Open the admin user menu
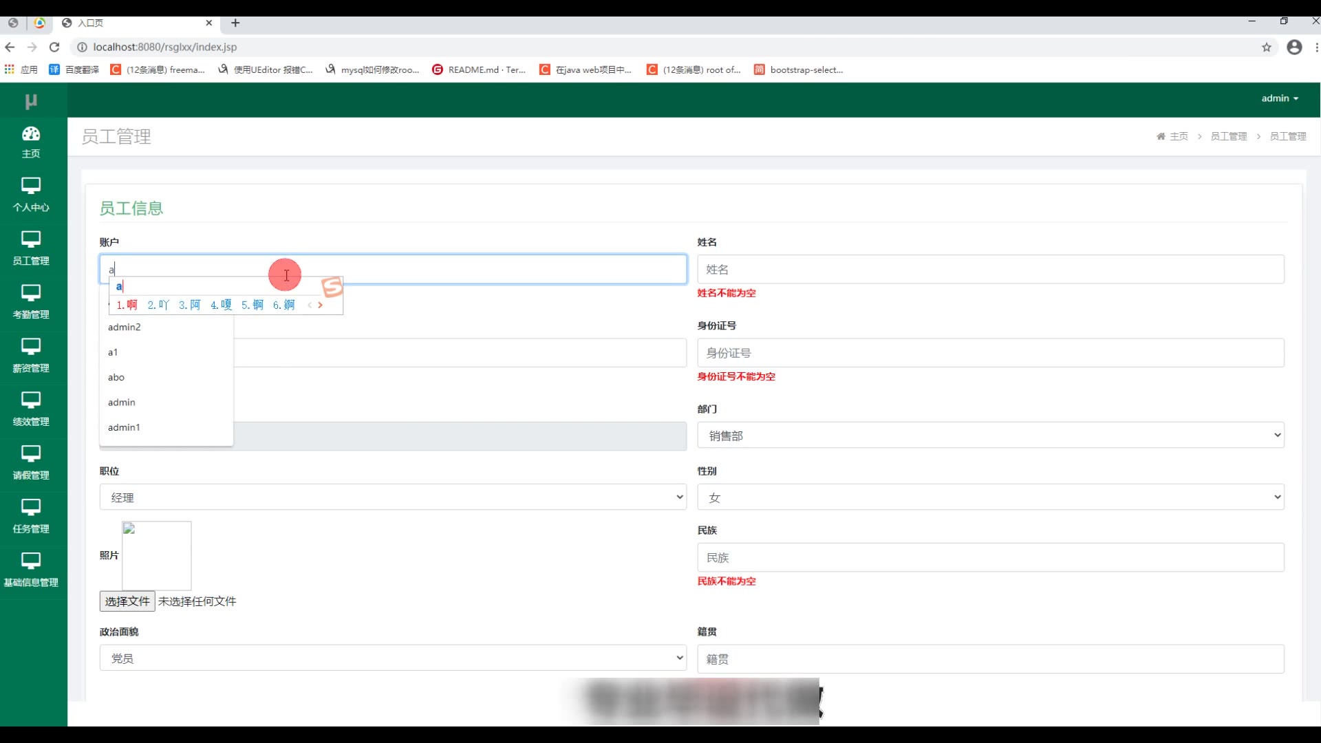 pyautogui.click(x=1279, y=98)
